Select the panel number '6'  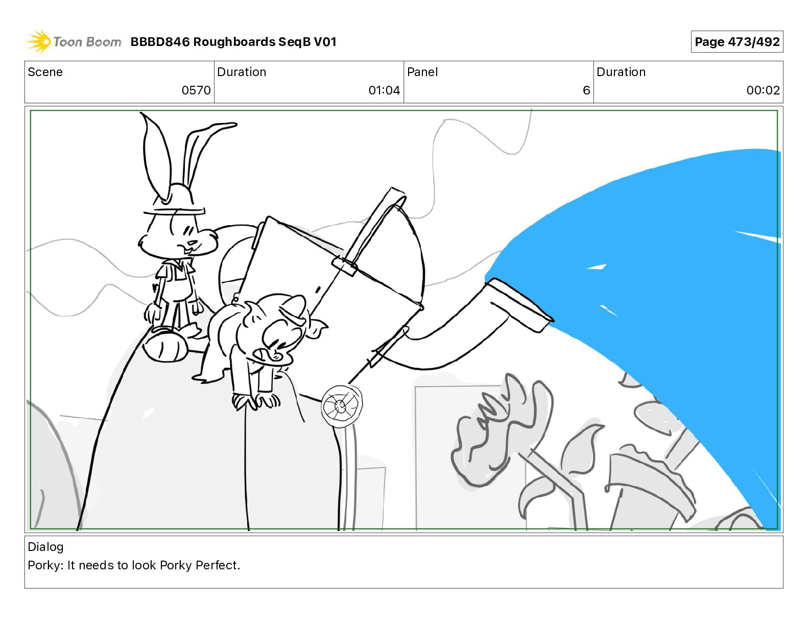point(586,90)
